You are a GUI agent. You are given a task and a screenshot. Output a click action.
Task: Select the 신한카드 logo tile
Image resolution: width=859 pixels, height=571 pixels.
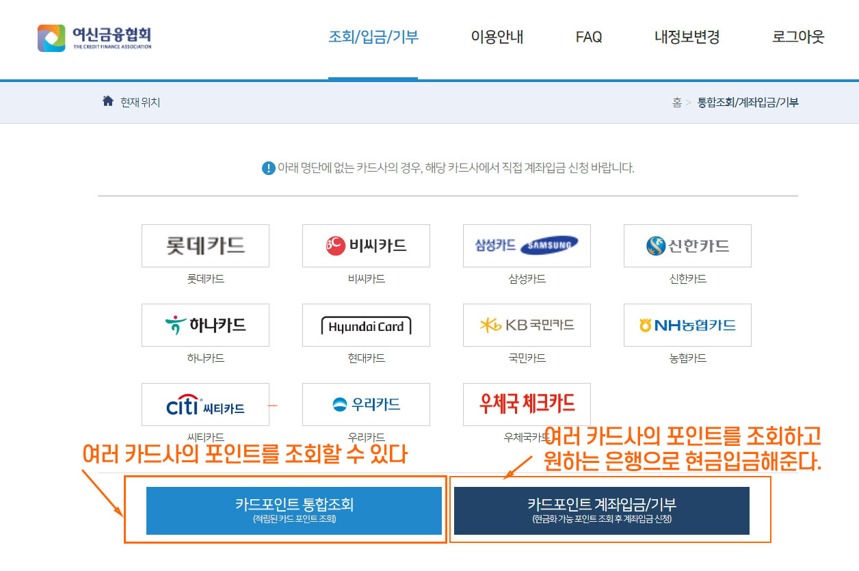click(687, 245)
